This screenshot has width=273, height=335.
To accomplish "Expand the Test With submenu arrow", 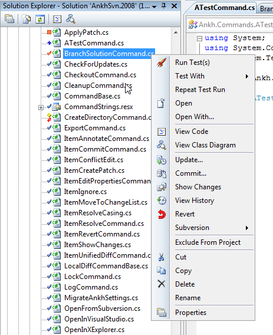I will pyautogui.click(x=247, y=76).
